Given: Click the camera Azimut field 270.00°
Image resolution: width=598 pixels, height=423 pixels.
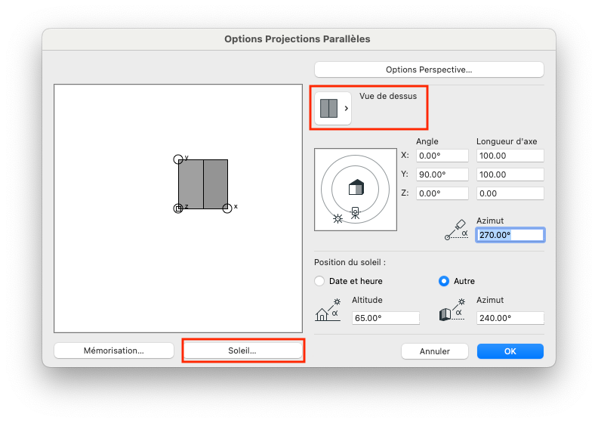Looking at the screenshot, I should [510, 235].
